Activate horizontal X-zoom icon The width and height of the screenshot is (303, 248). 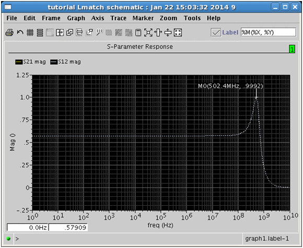click(158, 32)
